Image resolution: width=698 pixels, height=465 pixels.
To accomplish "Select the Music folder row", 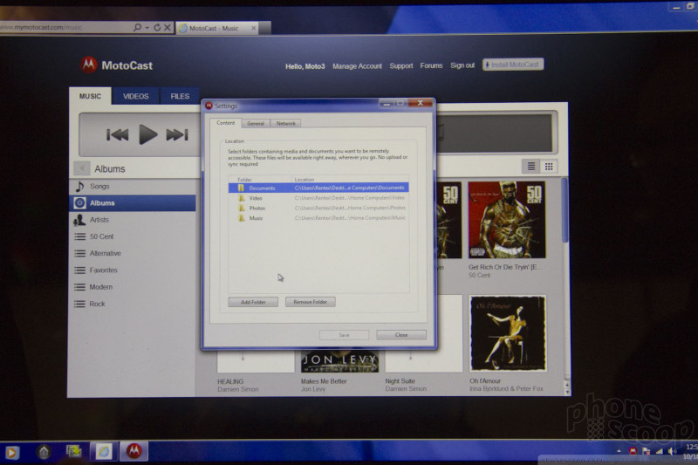I will 318,218.
